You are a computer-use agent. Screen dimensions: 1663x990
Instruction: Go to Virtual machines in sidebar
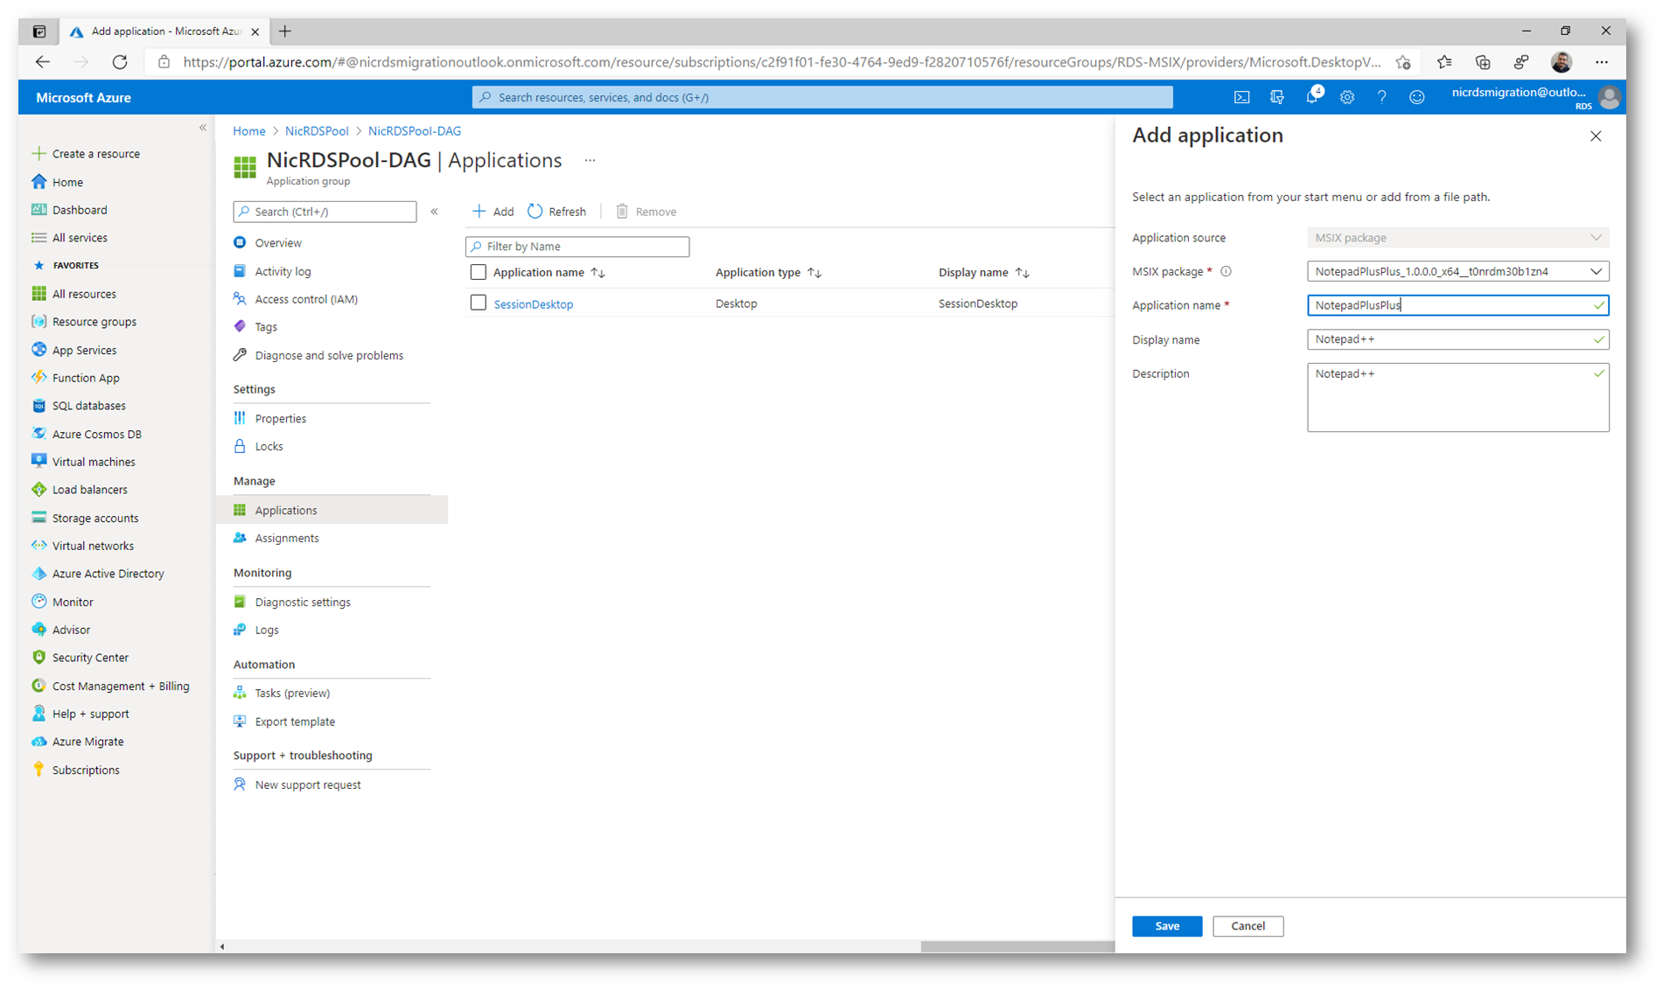[83, 462]
